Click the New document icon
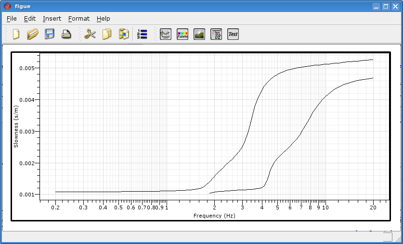Screen dimensions: 403x244 [x=16, y=34]
